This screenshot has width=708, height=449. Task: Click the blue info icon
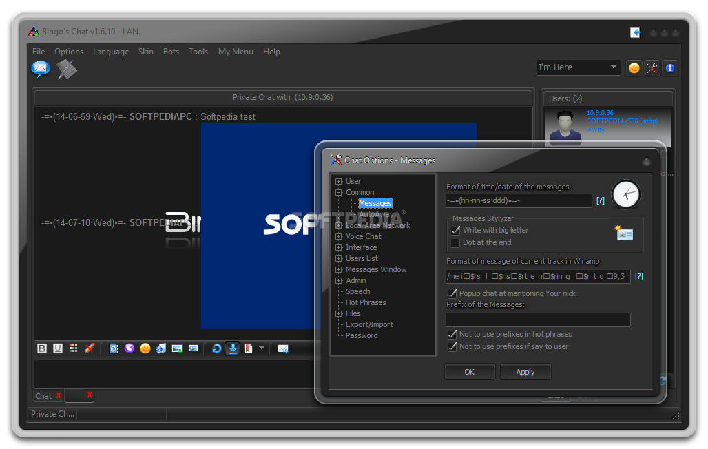click(670, 68)
